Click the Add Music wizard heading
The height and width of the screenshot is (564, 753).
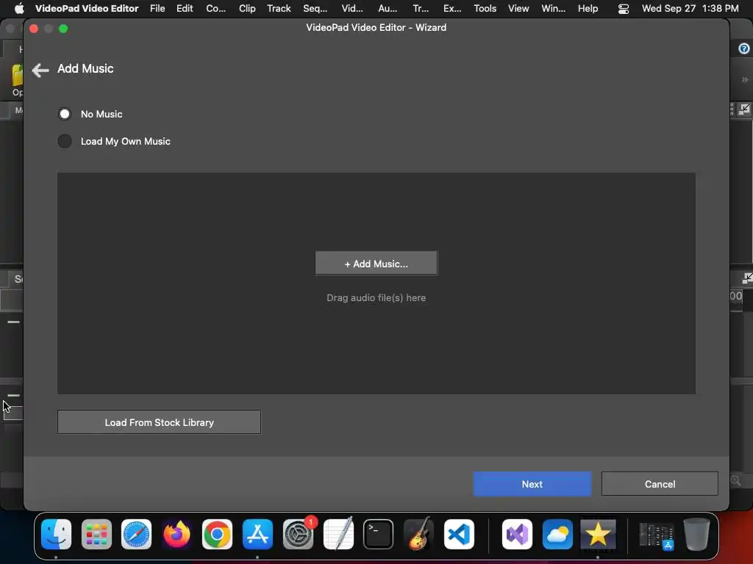click(85, 68)
